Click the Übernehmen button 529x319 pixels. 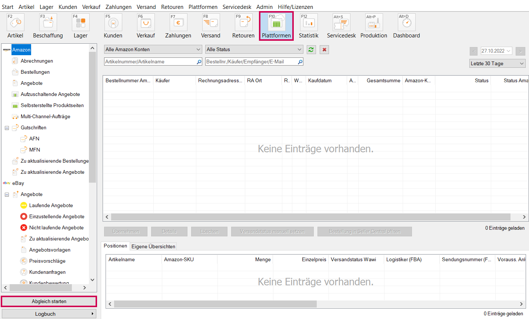[126, 232]
